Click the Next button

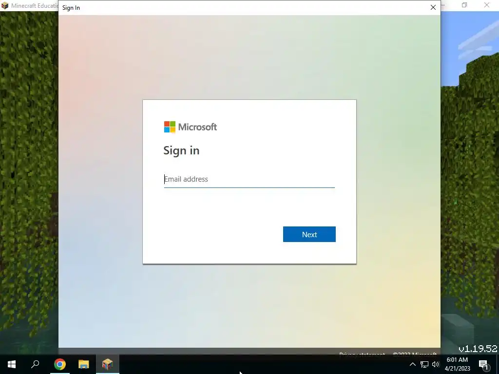click(x=309, y=234)
